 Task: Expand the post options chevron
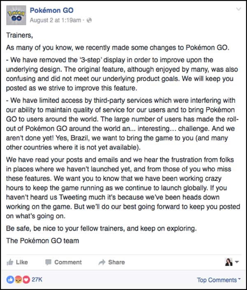238,9
